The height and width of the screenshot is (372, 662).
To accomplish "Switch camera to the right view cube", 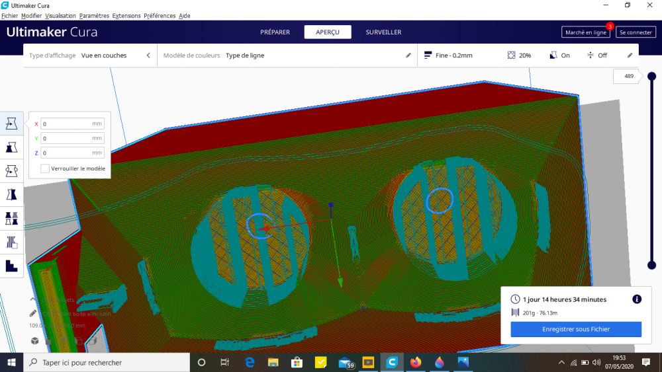I will pos(93,340).
